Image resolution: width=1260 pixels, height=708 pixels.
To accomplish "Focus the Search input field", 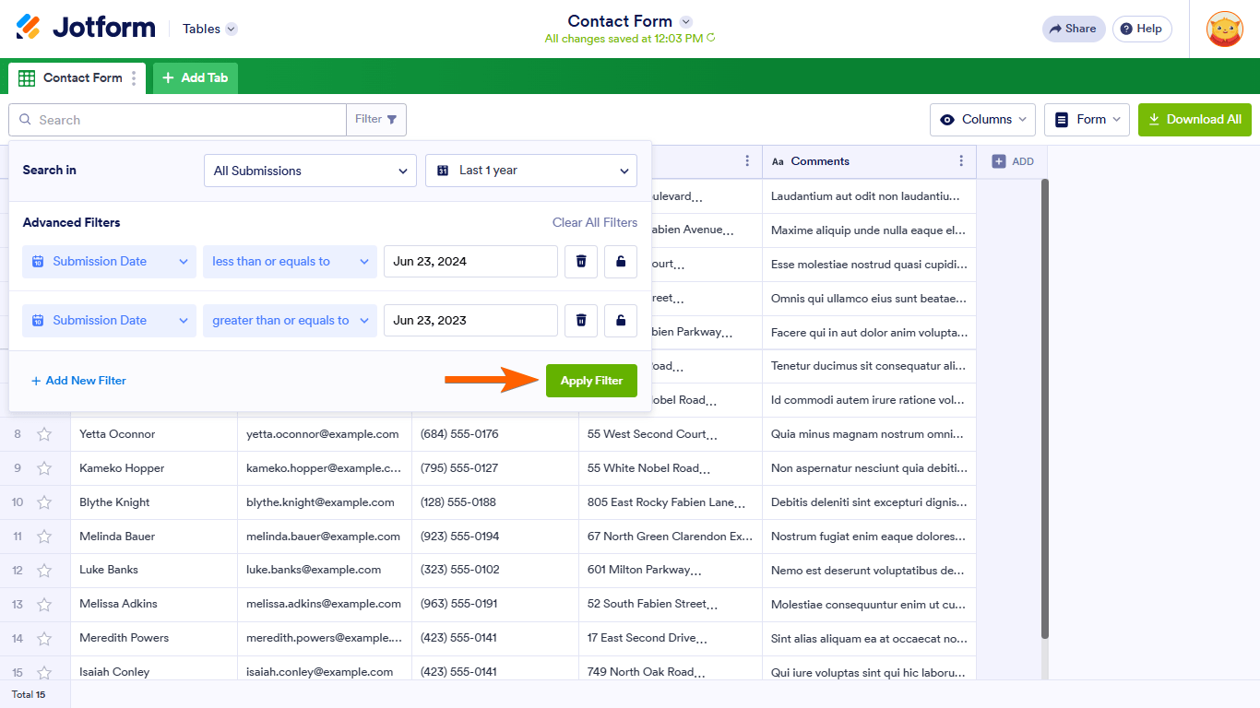I will [177, 120].
